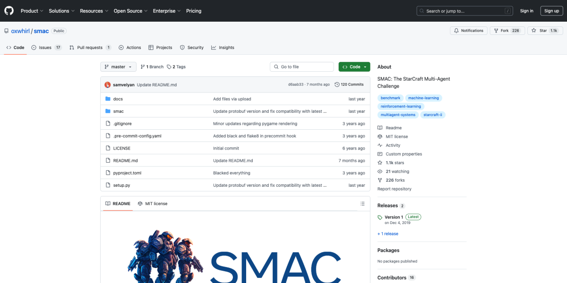
Task: Click the Notifications bell icon
Action: [x=456, y=30]
